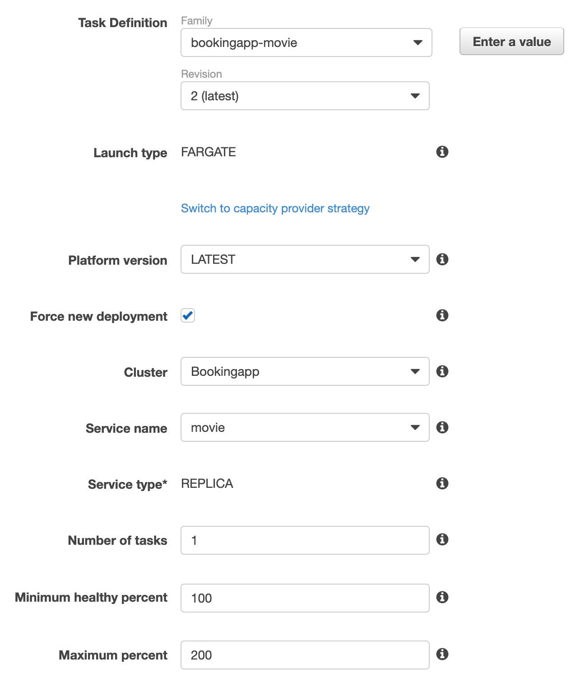Open the Task Definition Family dropdown
This screenshot has height=683, width=585.
tap(306, 42)
